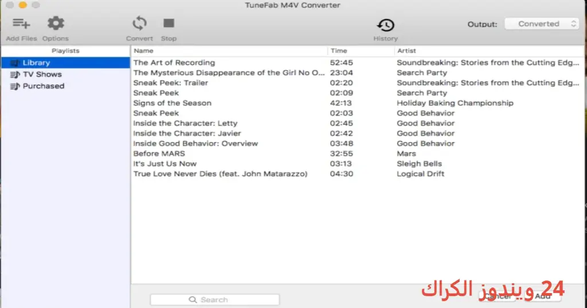Viewport: 587px width, 308px height.
Task: Select 'The Mysterious Disappearance of the Girl' row
Action: pyautogui.click(x=358, y=73)
